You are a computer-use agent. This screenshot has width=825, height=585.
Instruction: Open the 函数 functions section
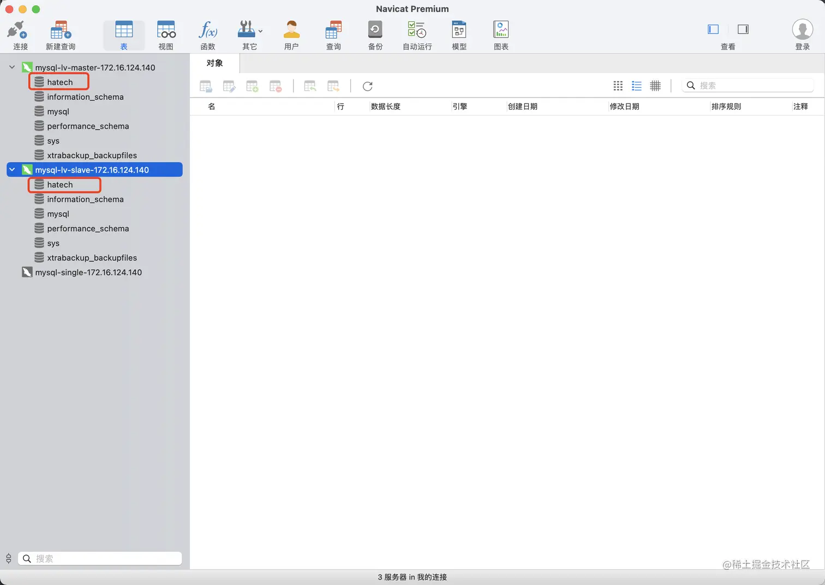208,35
